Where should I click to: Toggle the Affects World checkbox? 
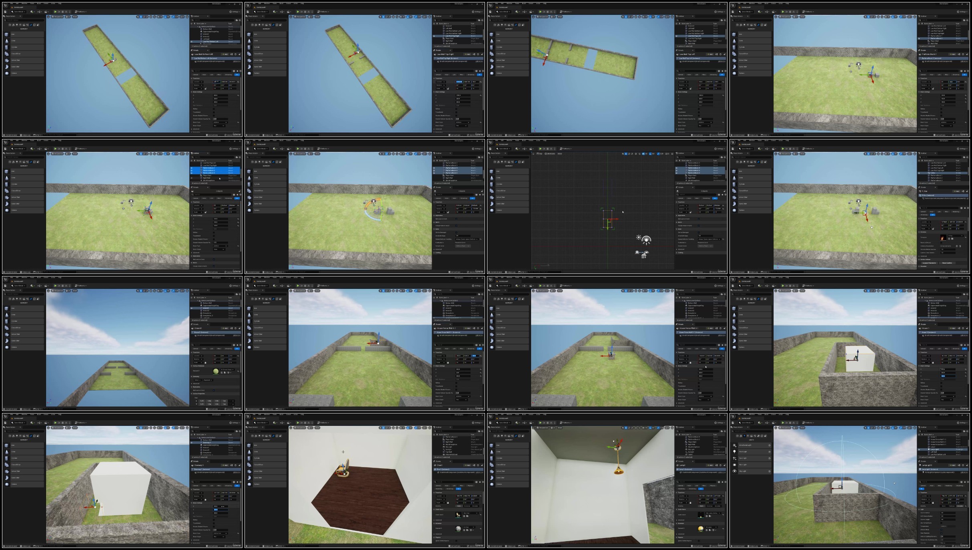click(941, 530)
